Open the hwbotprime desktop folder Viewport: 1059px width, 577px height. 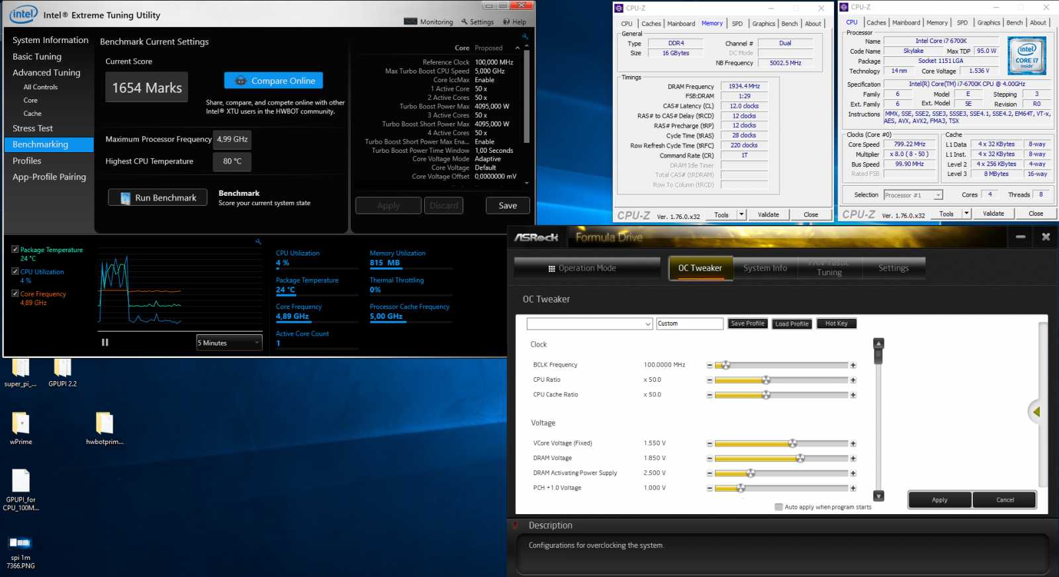(x=105, y=428)
